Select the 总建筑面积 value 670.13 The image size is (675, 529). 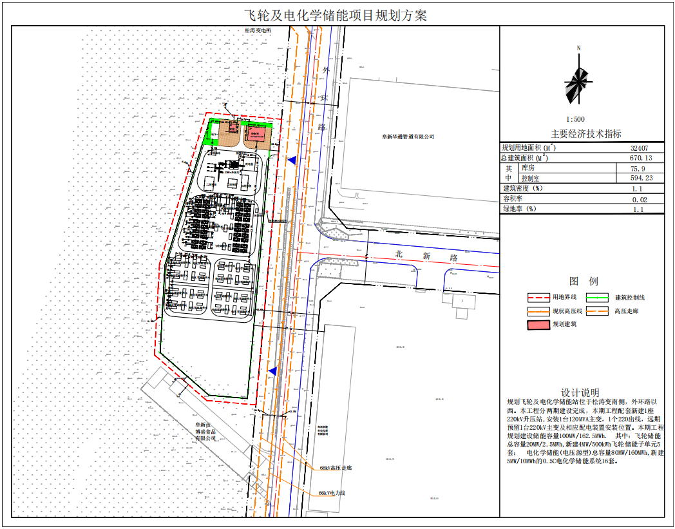(x=641, y=158)
